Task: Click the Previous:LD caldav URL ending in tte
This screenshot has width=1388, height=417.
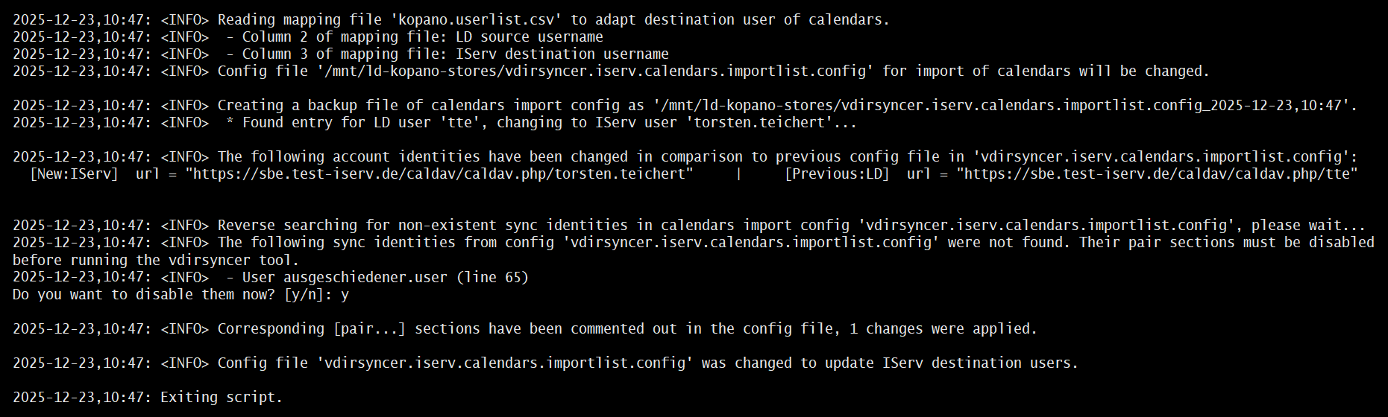Action: [1157, 174]
